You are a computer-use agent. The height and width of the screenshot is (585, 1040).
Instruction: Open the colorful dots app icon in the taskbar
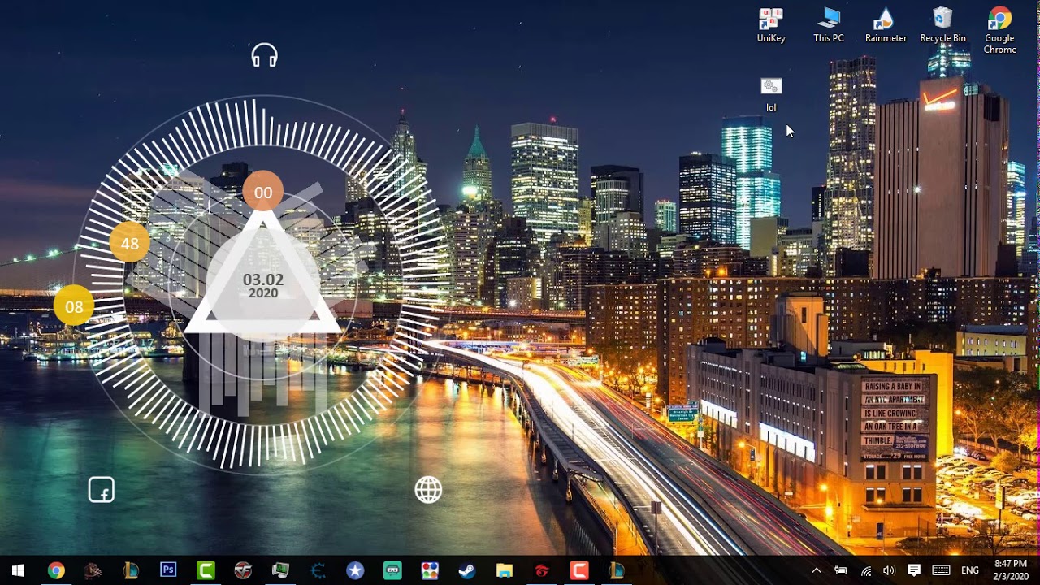(430, 570)
